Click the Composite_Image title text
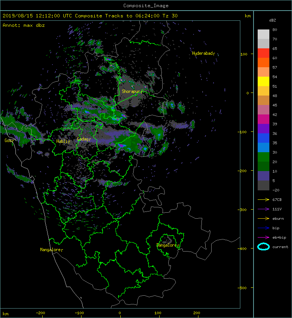 pos(146,6)
